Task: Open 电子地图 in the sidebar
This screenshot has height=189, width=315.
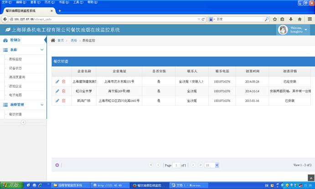Action: point(15,95)
